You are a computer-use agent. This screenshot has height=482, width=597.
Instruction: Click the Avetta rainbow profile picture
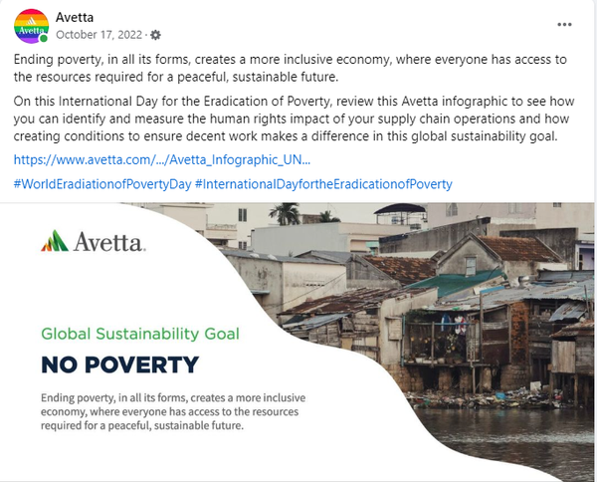tap(32, 25)
